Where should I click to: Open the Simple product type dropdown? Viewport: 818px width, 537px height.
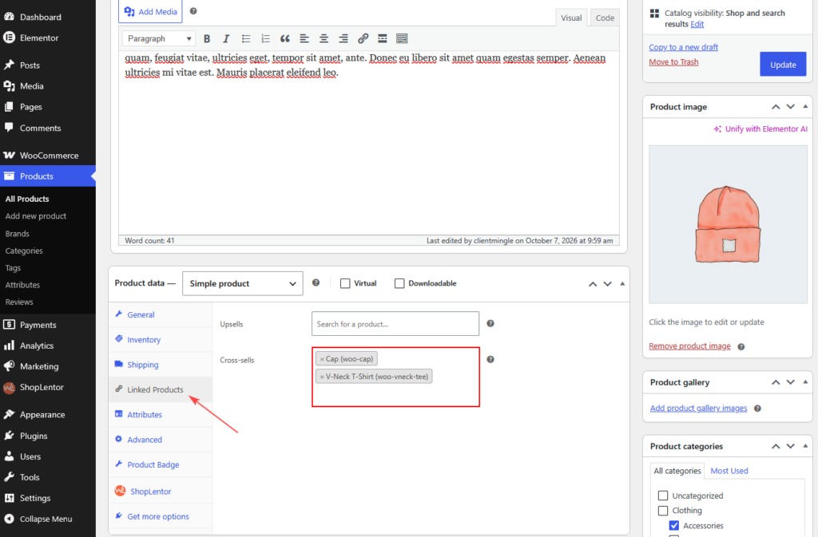[243, 283]
